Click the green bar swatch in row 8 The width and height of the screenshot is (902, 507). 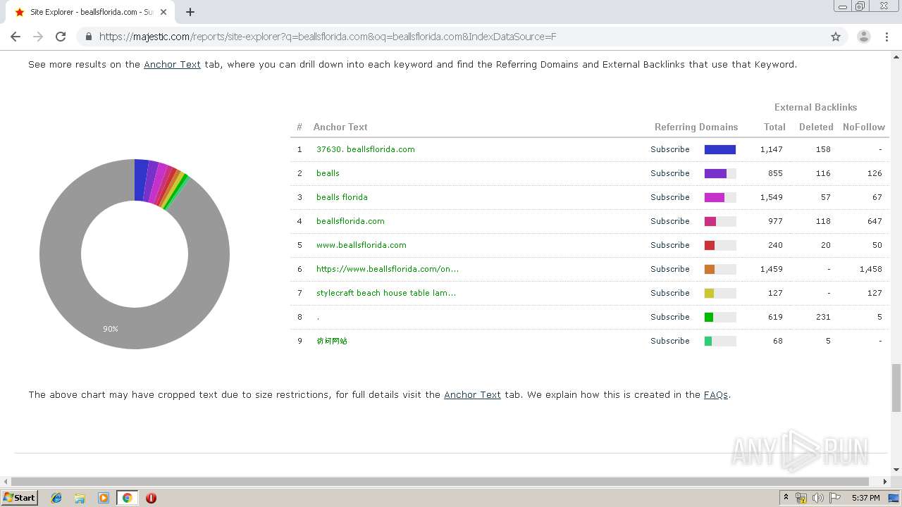pyautogui.click(x=709, y=317)
